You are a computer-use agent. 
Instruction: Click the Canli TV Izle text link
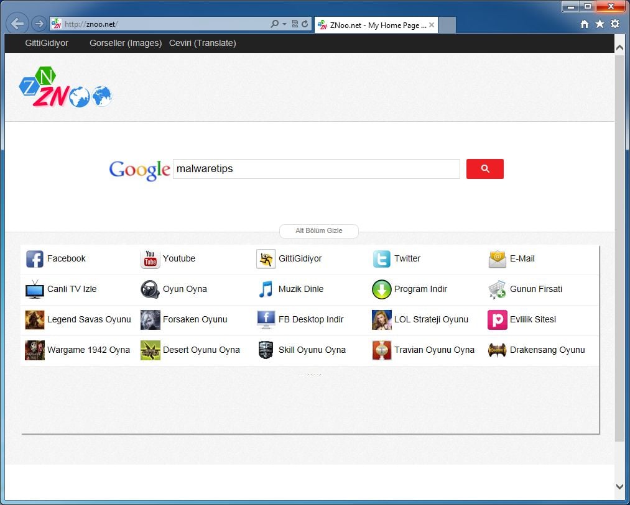tap(72, 289)
